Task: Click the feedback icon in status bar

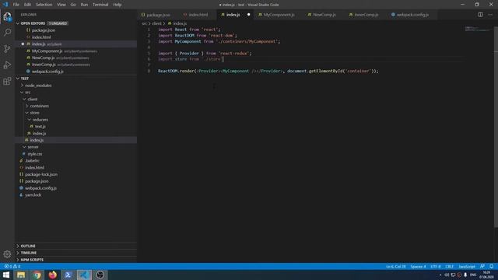Action: point(482,266)
